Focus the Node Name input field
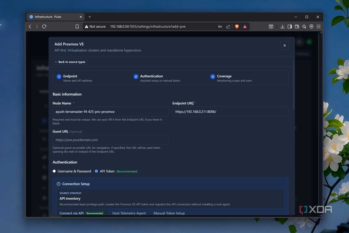Viewport: 349px width, 233px height. pos(110,112)
